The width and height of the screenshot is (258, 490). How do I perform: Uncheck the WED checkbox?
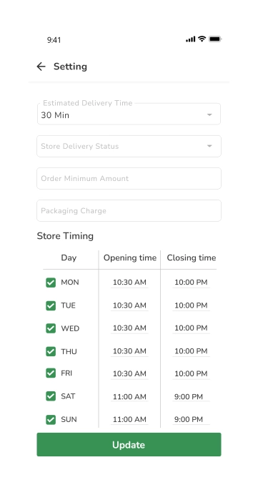(51, 328)
